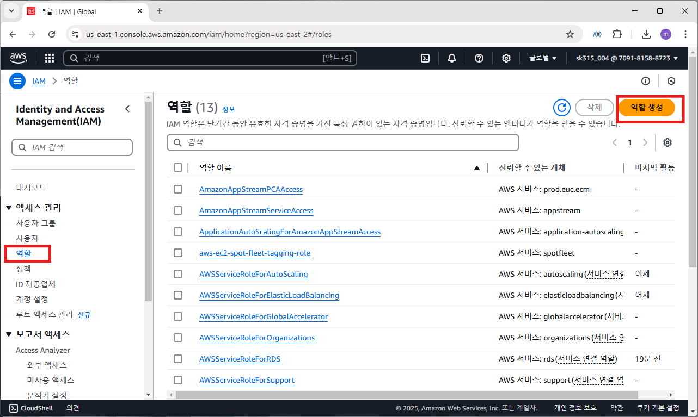Open the browser tab search dropdown
This screenshot has height=417, width=698.
pyautogui.click(x=11, y=11)
